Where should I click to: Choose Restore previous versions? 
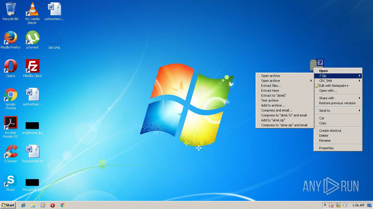(x=338, y=103)
